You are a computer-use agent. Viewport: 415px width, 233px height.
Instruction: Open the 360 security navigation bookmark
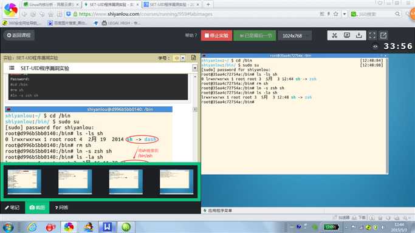click(22, 23)
